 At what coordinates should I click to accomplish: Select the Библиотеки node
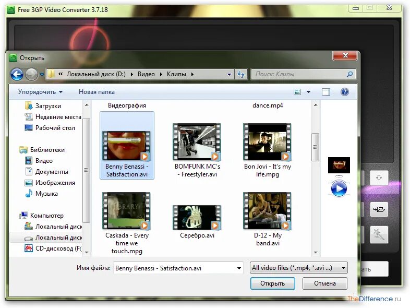pyautogui.click(x=42, y=150)
